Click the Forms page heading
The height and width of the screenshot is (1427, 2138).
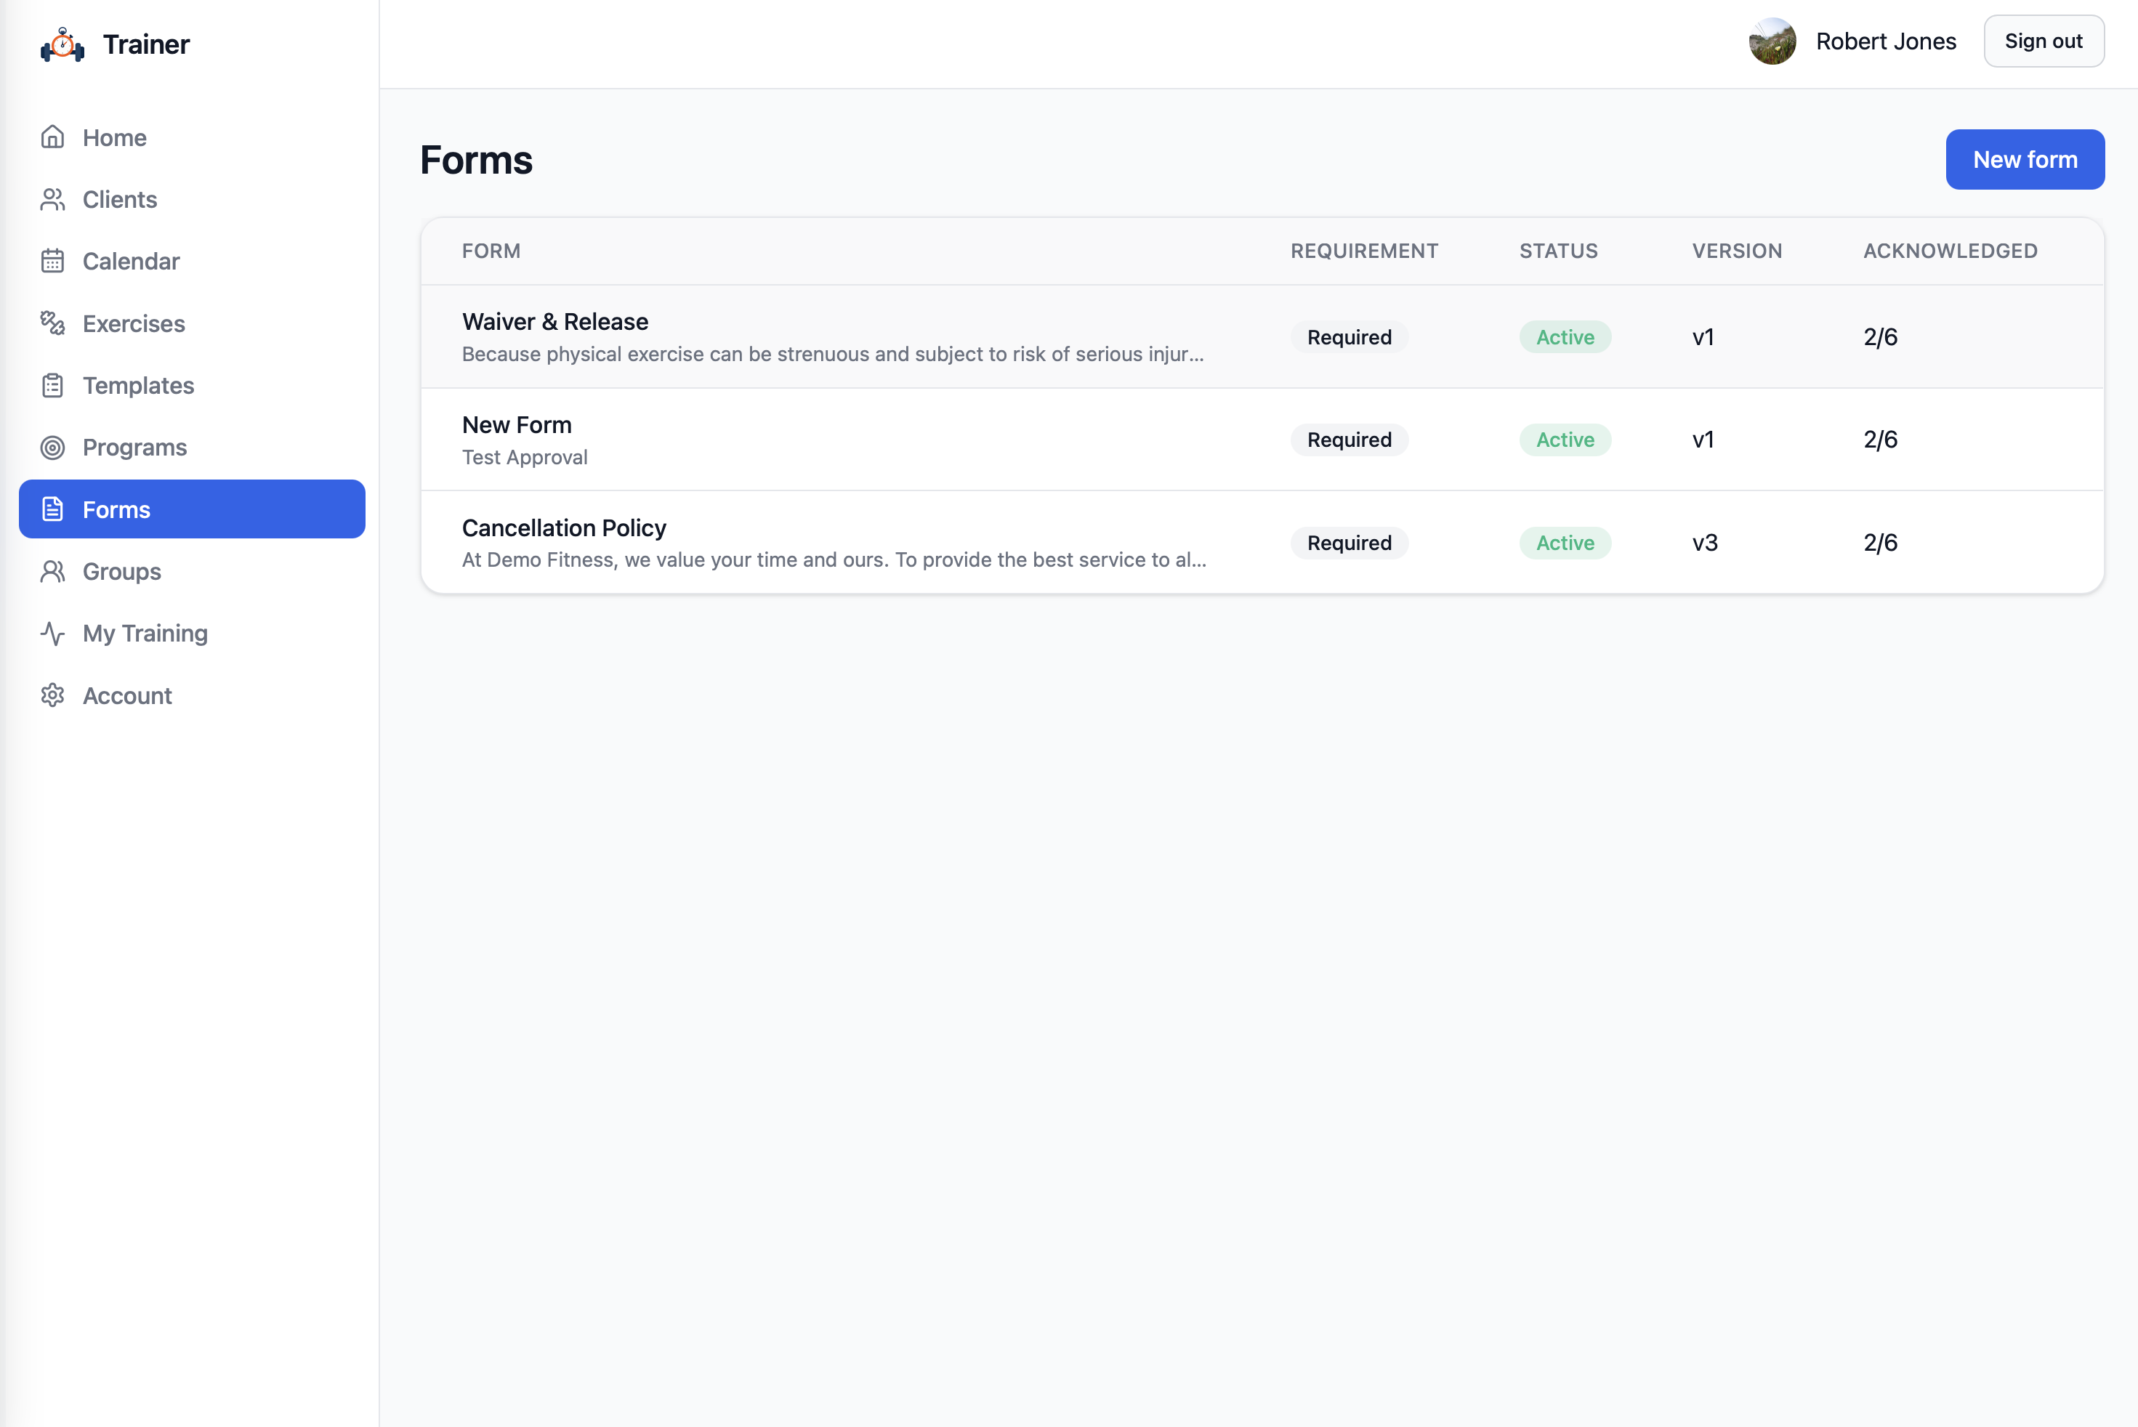(x=476, y=160)
